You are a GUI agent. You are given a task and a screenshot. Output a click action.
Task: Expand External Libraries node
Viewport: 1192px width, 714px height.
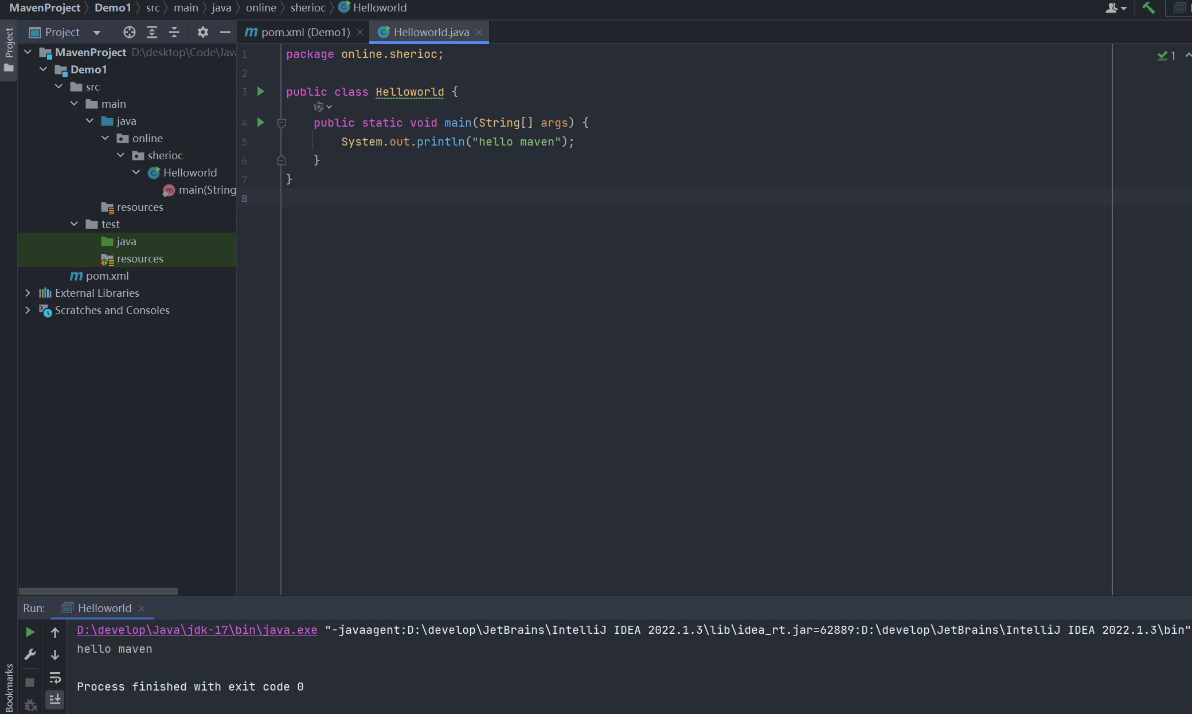click(28, 293)
